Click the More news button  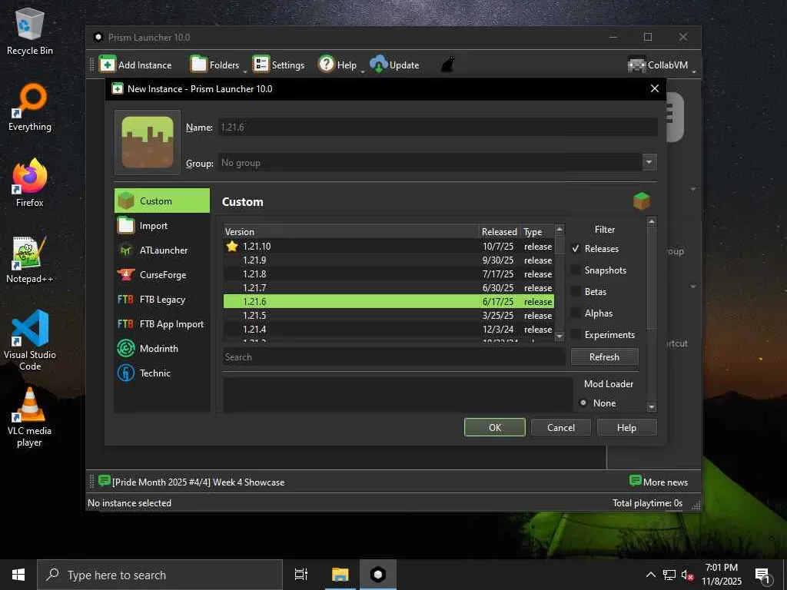tap(658, 482)
